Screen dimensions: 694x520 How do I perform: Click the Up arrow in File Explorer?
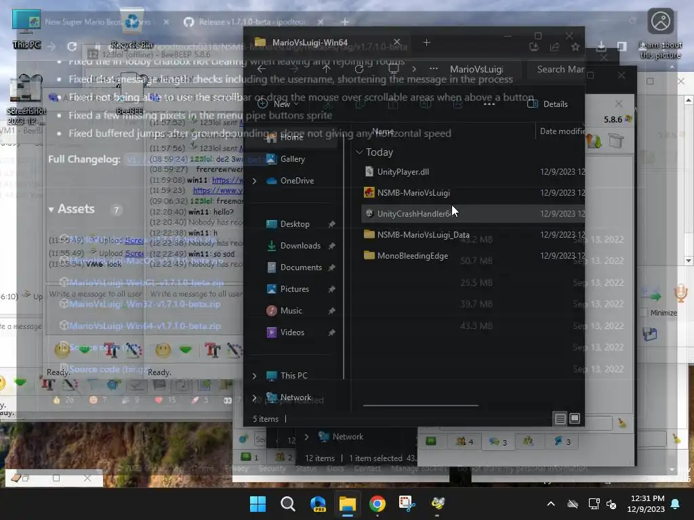pos(326,69)
